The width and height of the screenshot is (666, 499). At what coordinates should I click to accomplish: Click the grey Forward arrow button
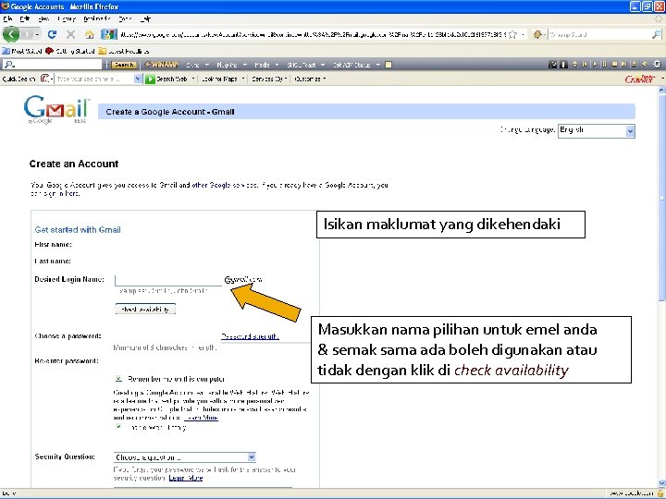point(28,34)
